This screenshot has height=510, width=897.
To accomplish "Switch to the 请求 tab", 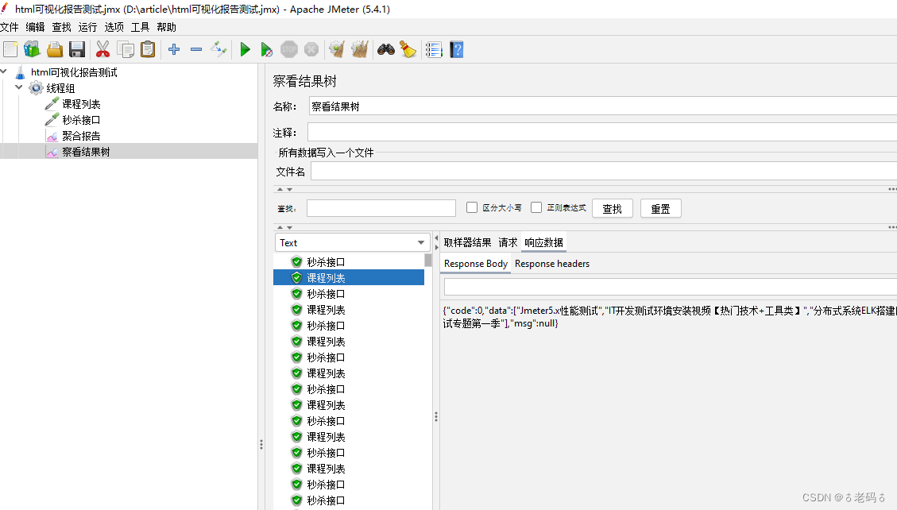I will 507,242.
